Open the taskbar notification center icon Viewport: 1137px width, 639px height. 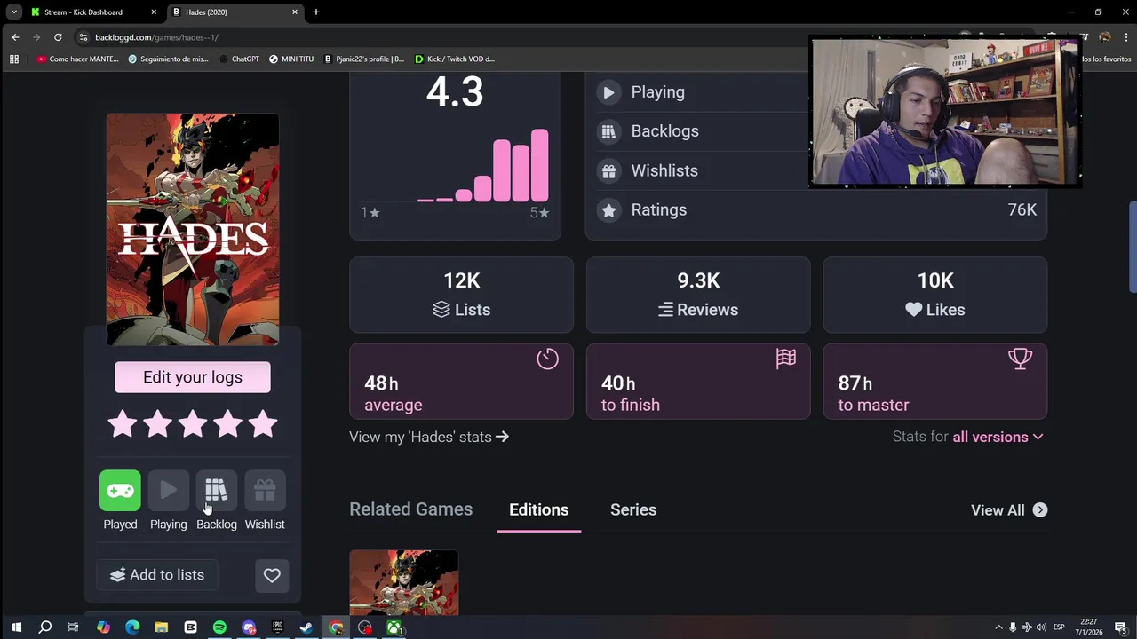[1121, 627]
